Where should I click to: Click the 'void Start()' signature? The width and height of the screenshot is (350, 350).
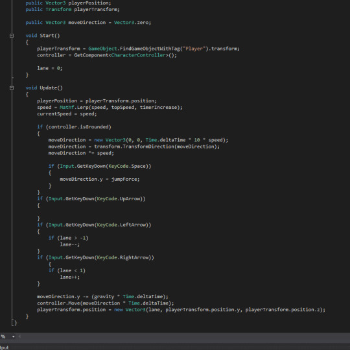pos(43,36)
